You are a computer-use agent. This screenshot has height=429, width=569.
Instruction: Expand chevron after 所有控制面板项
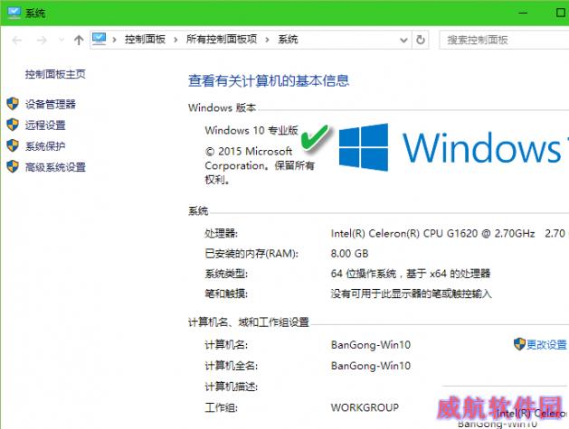point(267,40)
